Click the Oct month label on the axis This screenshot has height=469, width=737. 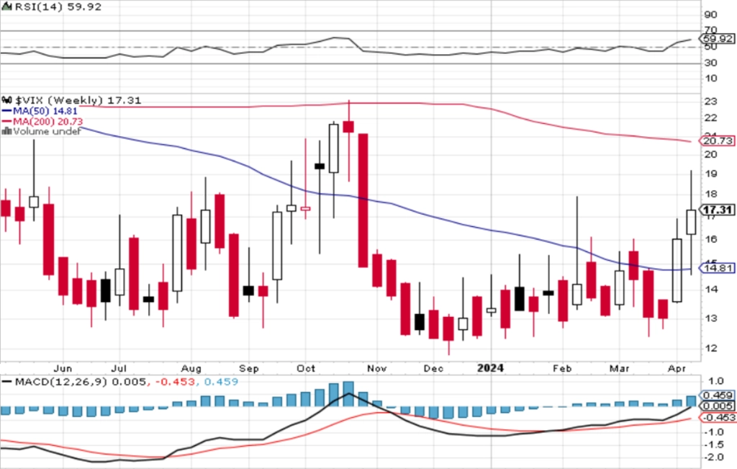[x=305, y=368]
